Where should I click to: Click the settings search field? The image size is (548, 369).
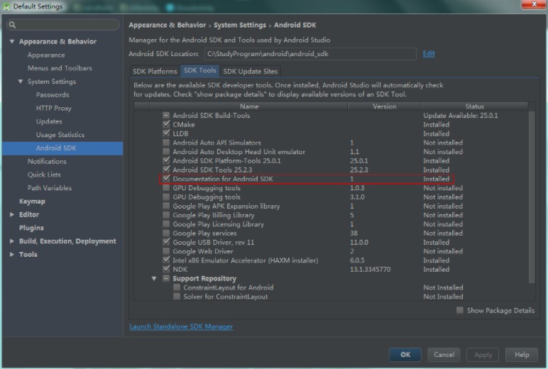(63, 25)
